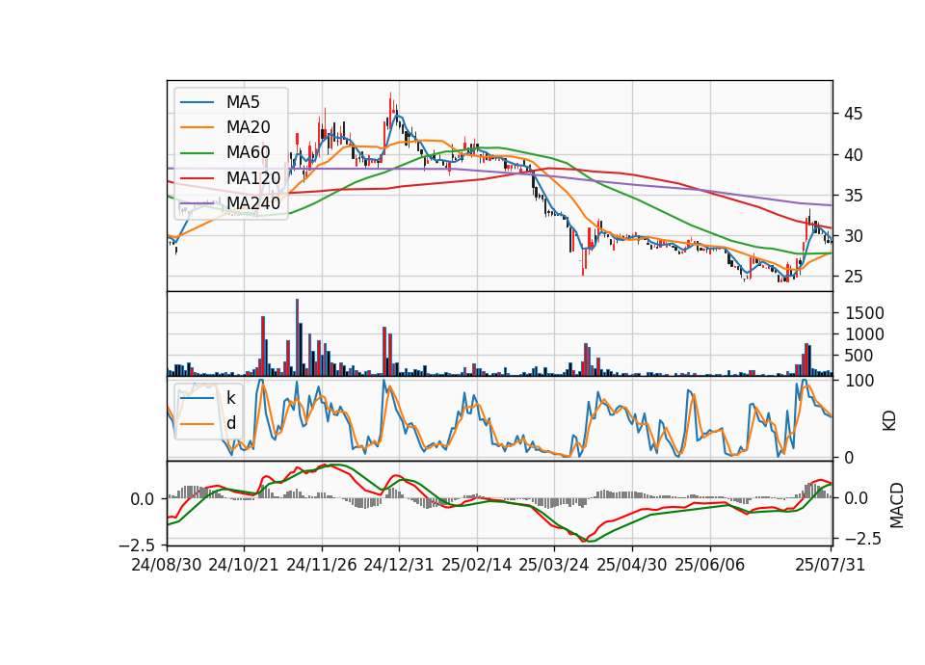Screen dimensions: 925x665
Task: Click the tallest volume bar in late November
Action: point(297,337)
